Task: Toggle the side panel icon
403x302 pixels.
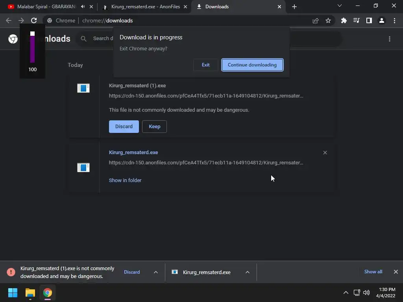Action: click(369, 20)
